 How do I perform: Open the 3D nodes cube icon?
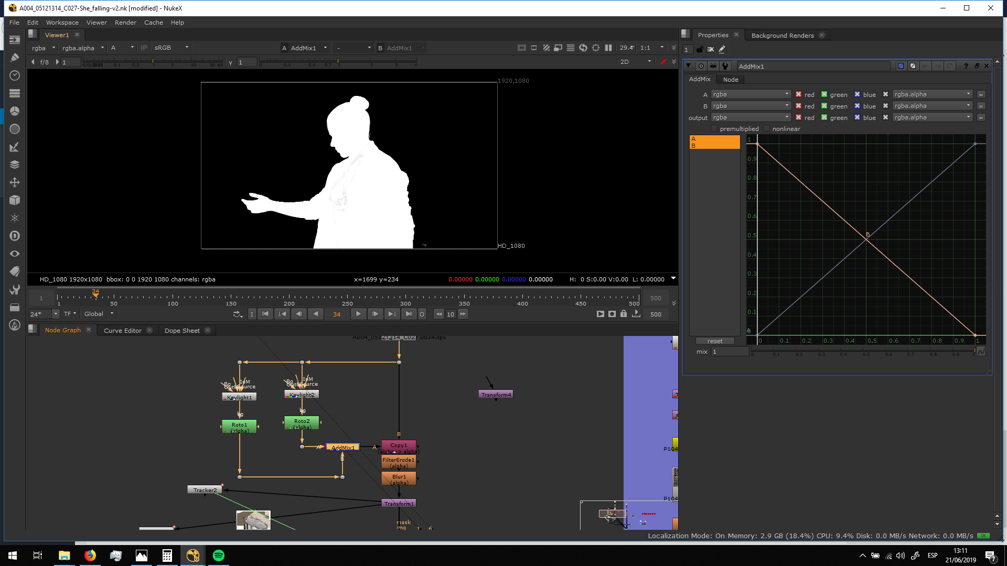(x=15, y=200)
